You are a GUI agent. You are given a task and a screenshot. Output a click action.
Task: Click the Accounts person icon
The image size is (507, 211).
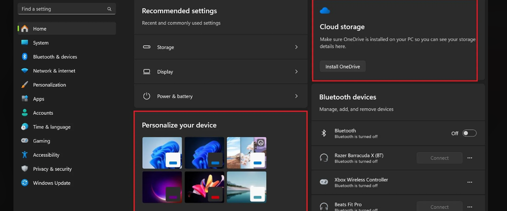click(24, 113)
